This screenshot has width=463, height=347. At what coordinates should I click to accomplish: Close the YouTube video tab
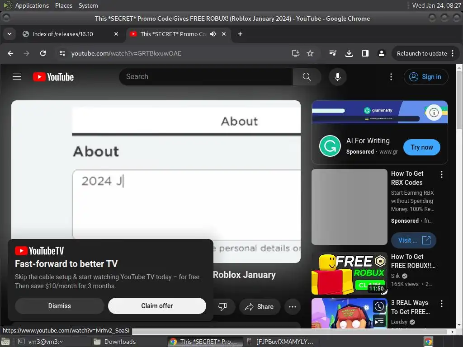(224, 34)
